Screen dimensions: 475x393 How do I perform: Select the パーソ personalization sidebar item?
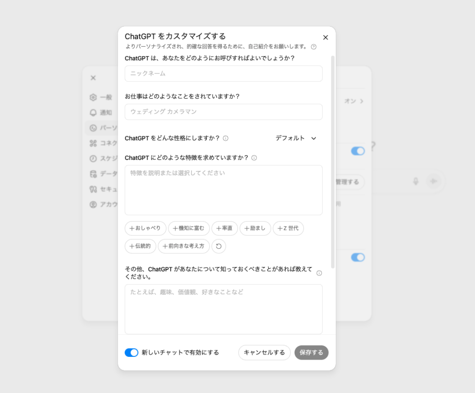pos(102,128)
